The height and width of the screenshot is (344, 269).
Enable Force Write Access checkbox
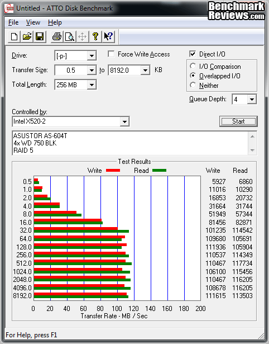111,54
